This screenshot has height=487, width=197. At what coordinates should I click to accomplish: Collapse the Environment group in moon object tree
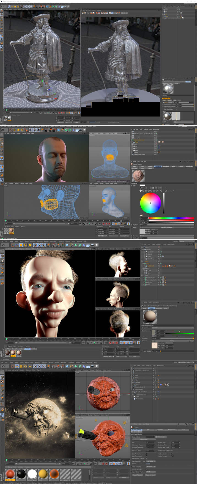point(132,389)
